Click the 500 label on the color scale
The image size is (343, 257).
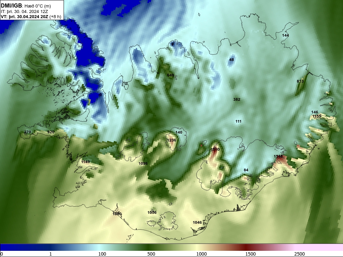(151, 254)
